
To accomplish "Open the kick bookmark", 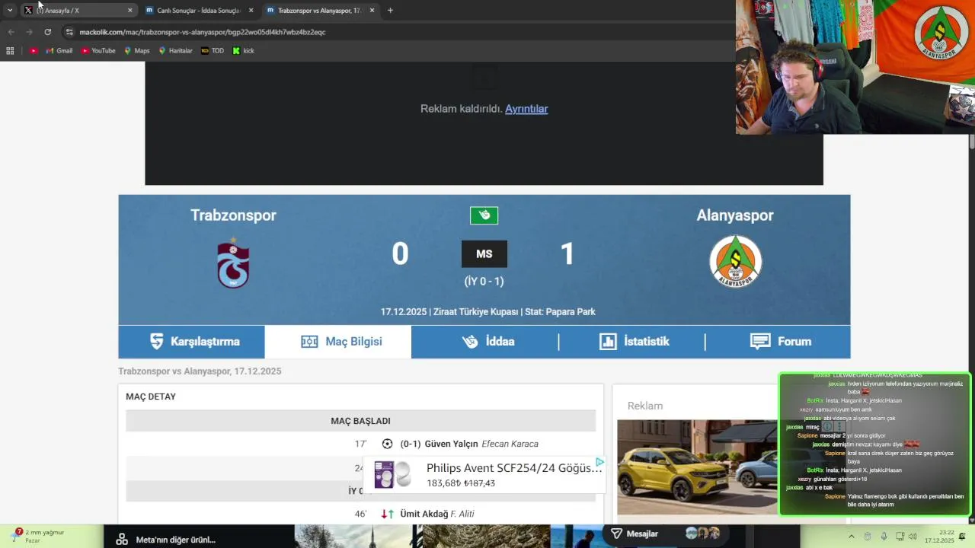I will 244,51.
